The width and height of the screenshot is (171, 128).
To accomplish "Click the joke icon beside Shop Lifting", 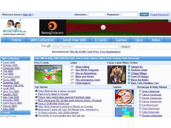I will pyautogui.click(x=72, y=67).
